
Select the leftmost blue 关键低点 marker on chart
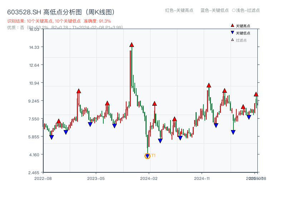point(51,137)
